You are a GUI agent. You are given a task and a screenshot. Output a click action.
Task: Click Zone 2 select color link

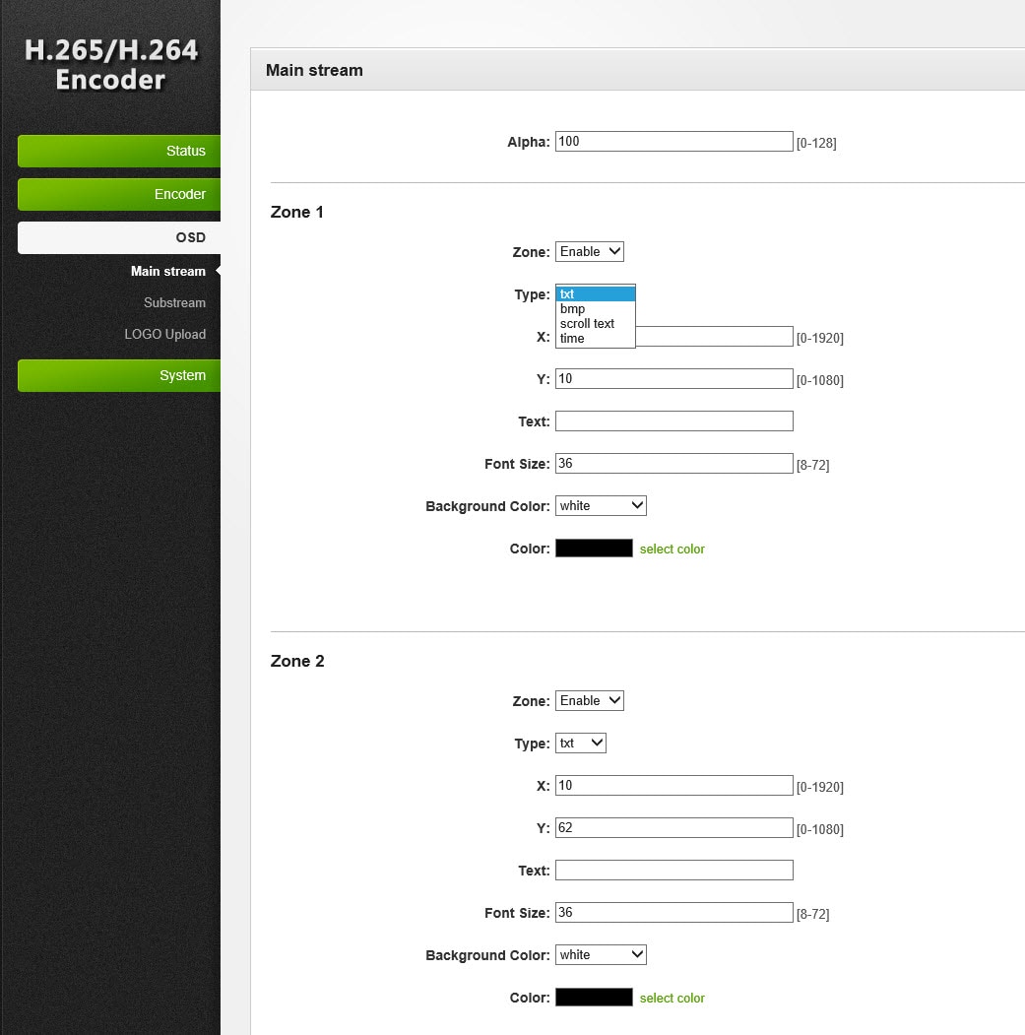[x=672, y=998]
